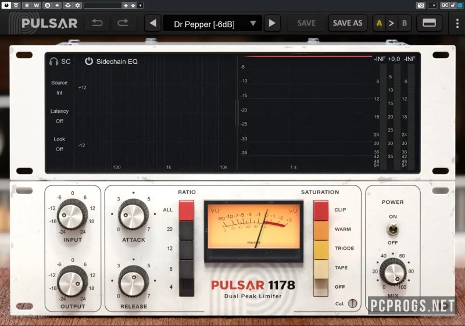This screenshot has width=465, height=326.
Task: Click the OUTPUT knob
Action: click(x=71, y=281)
